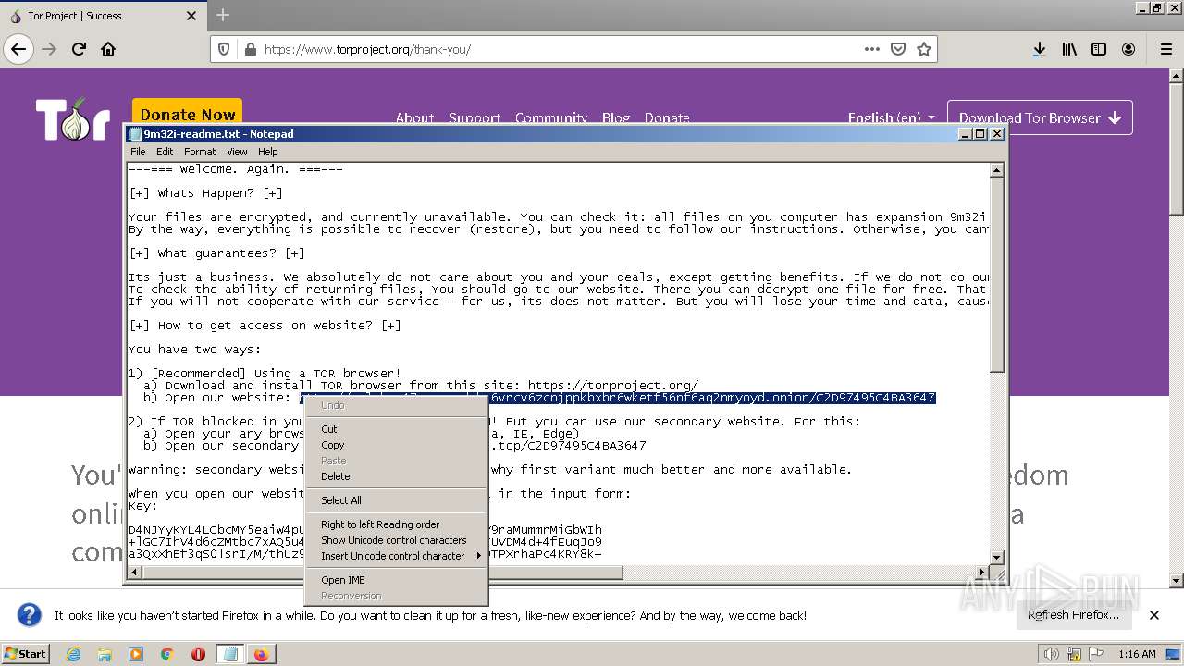Open Notepad Help menu
The height and width of the screenshot is (666, 1184).
click(x=268, y=152)
